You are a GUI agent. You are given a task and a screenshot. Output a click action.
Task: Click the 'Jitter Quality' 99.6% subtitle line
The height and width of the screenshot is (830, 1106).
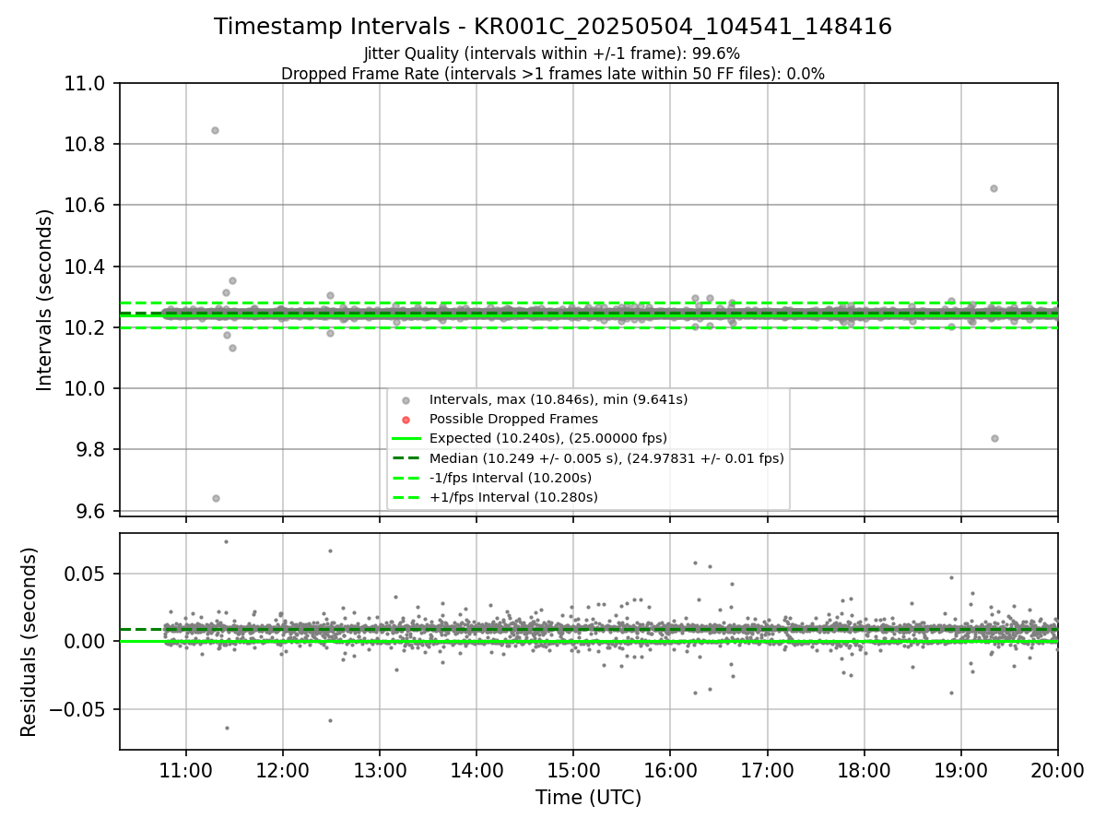coord(552,53)
